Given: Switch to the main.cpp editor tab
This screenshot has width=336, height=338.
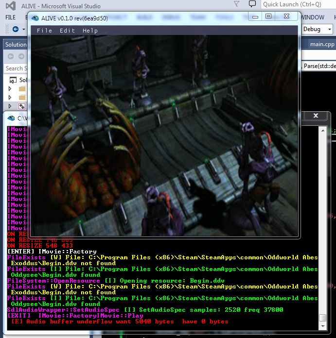Looking at the screenshot, I should 322,44.
